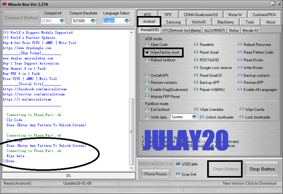Open the Nokia sub-tab
Viewport: 283px width, 194px height.
click(x=234, y=31)
